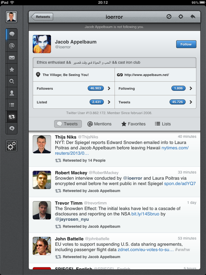Follow Jacob Appelbaum

tap(186, 44)
